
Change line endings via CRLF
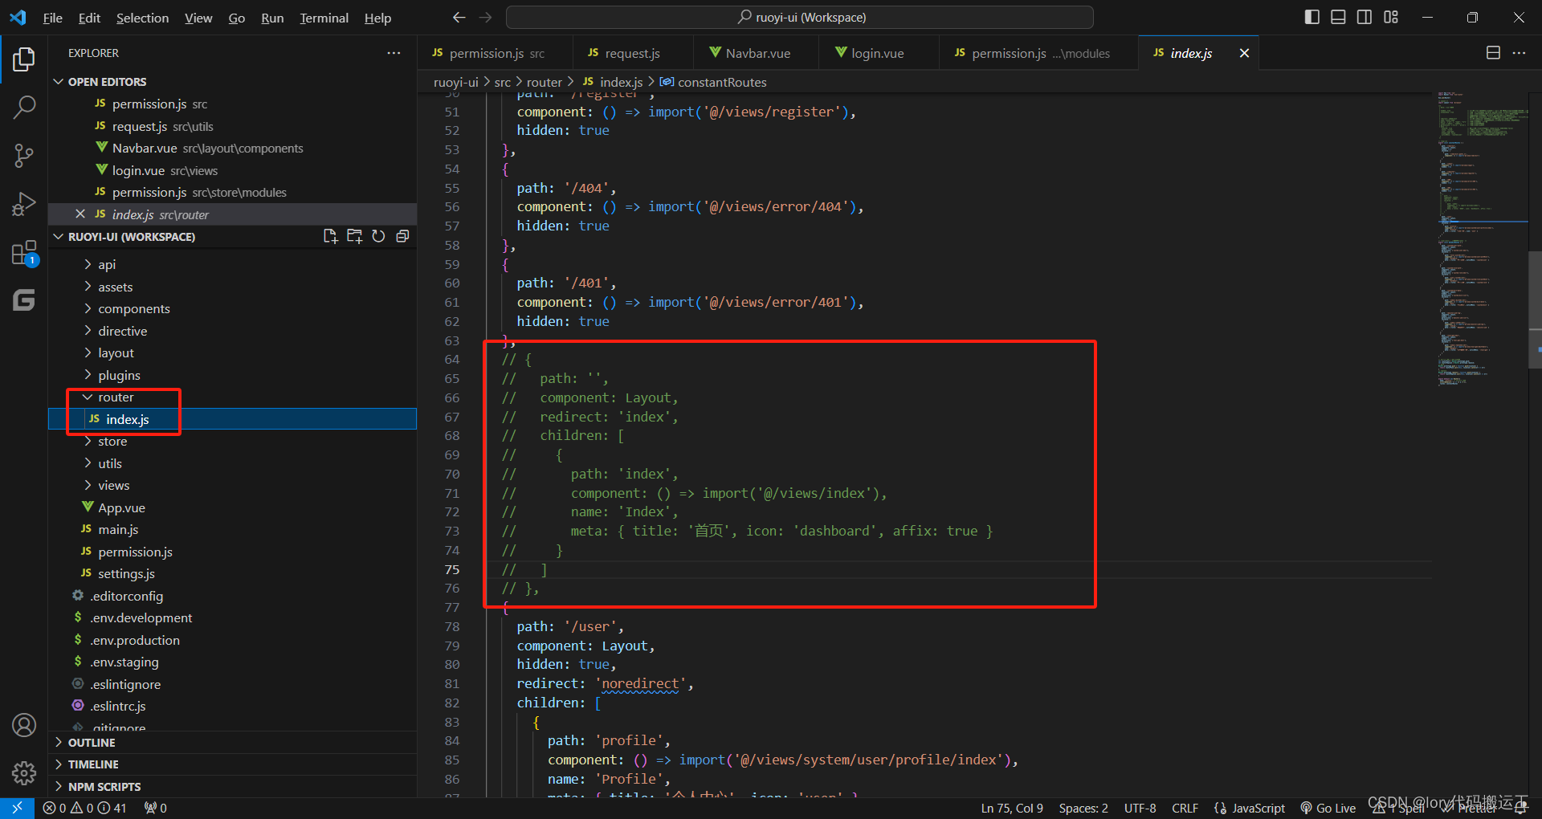click(1185, 808)
